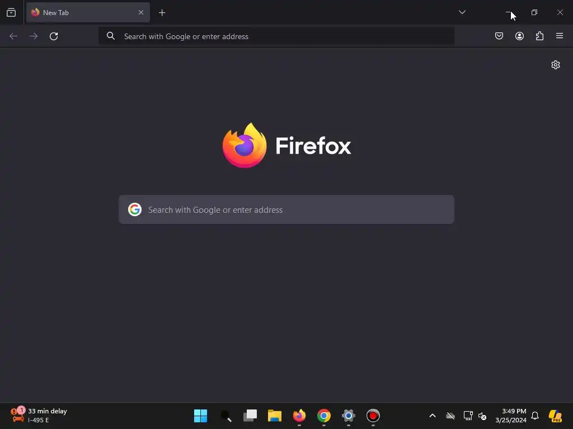Open the network status tray icon
Viewport: 573px width, 429px height.
468,416
